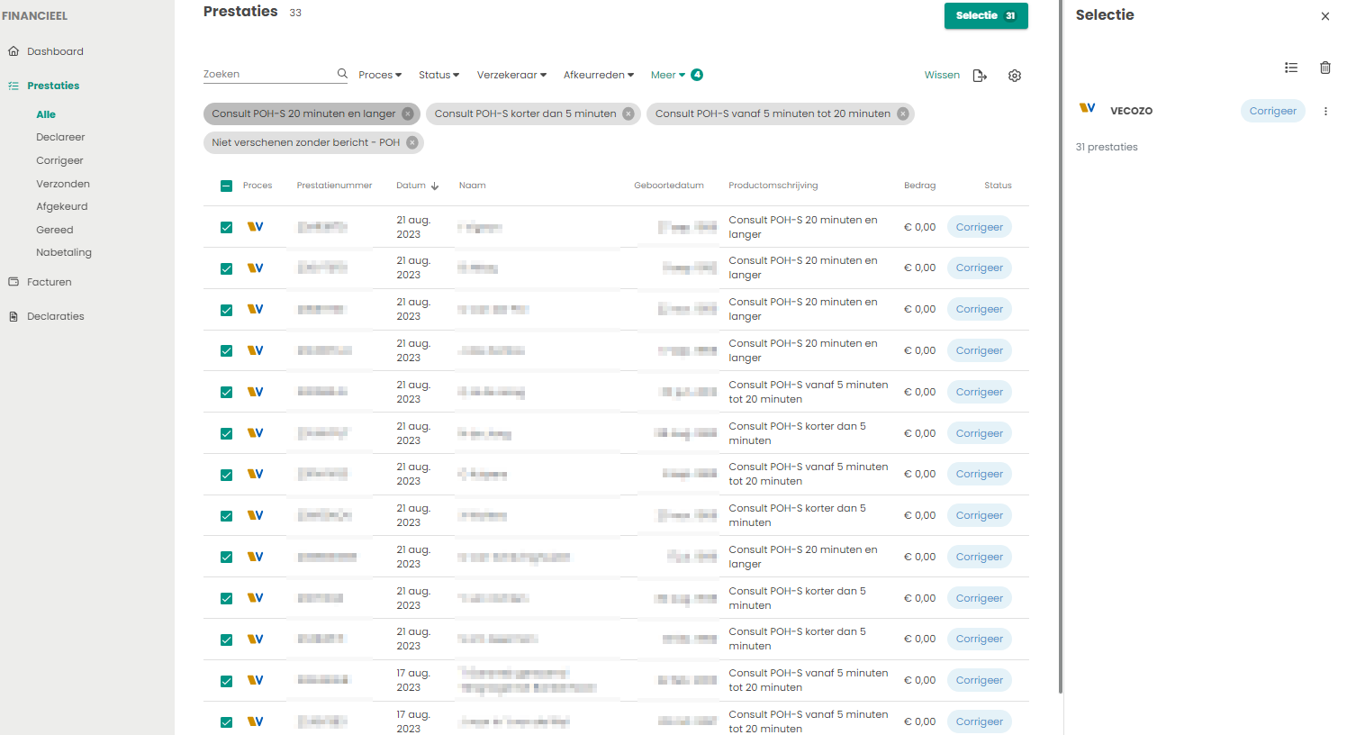
Task: Uncheck the first prestatie row checkbox
Action: [x=226, y=227]
